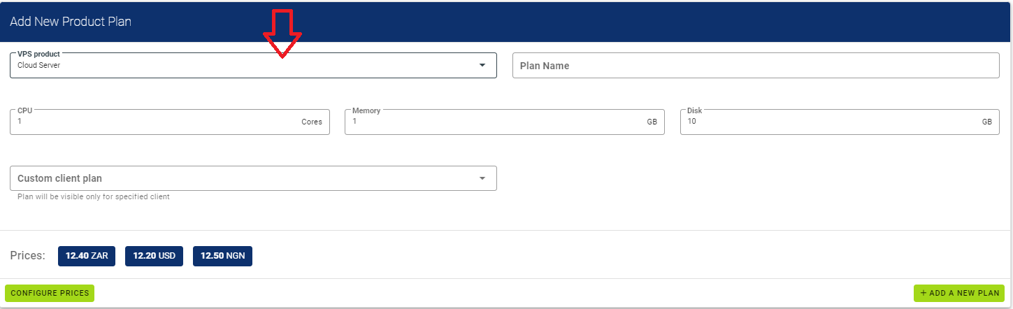Image resolution: width=1013 pixels, height=309 pixels.
Task: Click the 12.20 USD price badge
Action: coord(155,256)
